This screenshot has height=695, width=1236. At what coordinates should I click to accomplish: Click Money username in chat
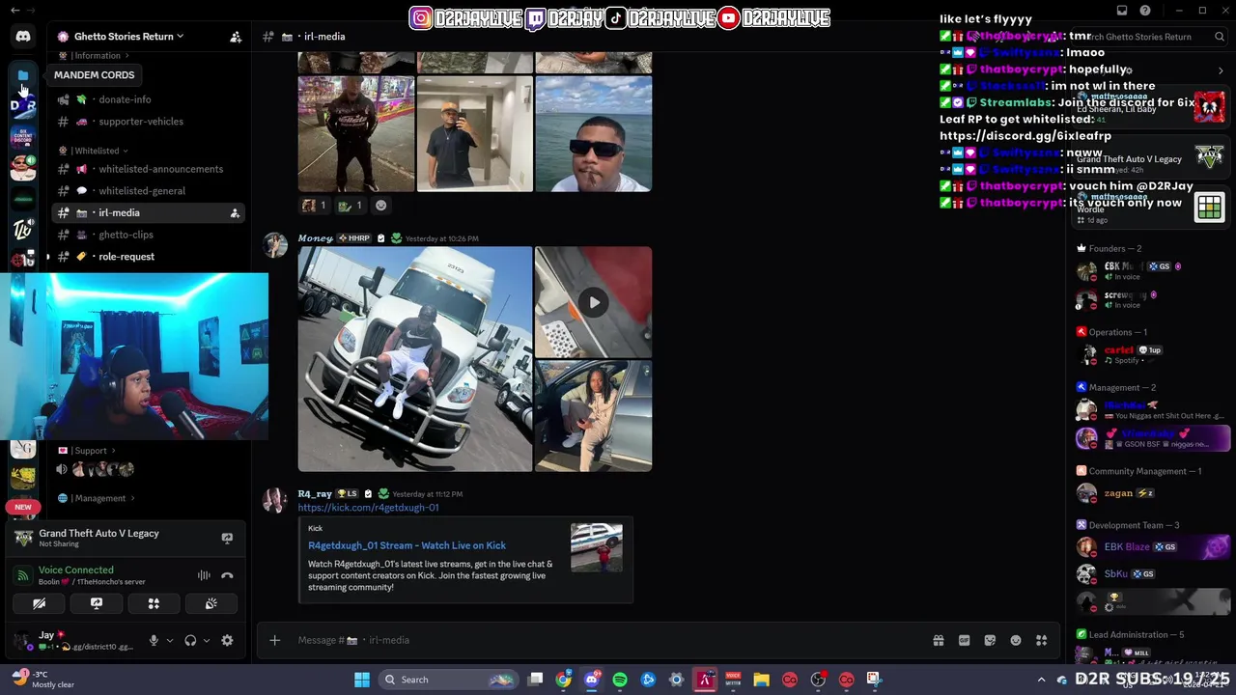pos(315,238)
